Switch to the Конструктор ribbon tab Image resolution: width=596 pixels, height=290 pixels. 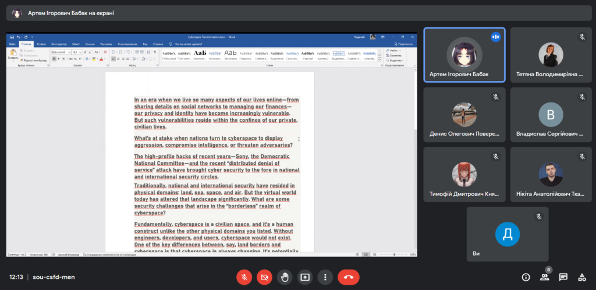59,44
